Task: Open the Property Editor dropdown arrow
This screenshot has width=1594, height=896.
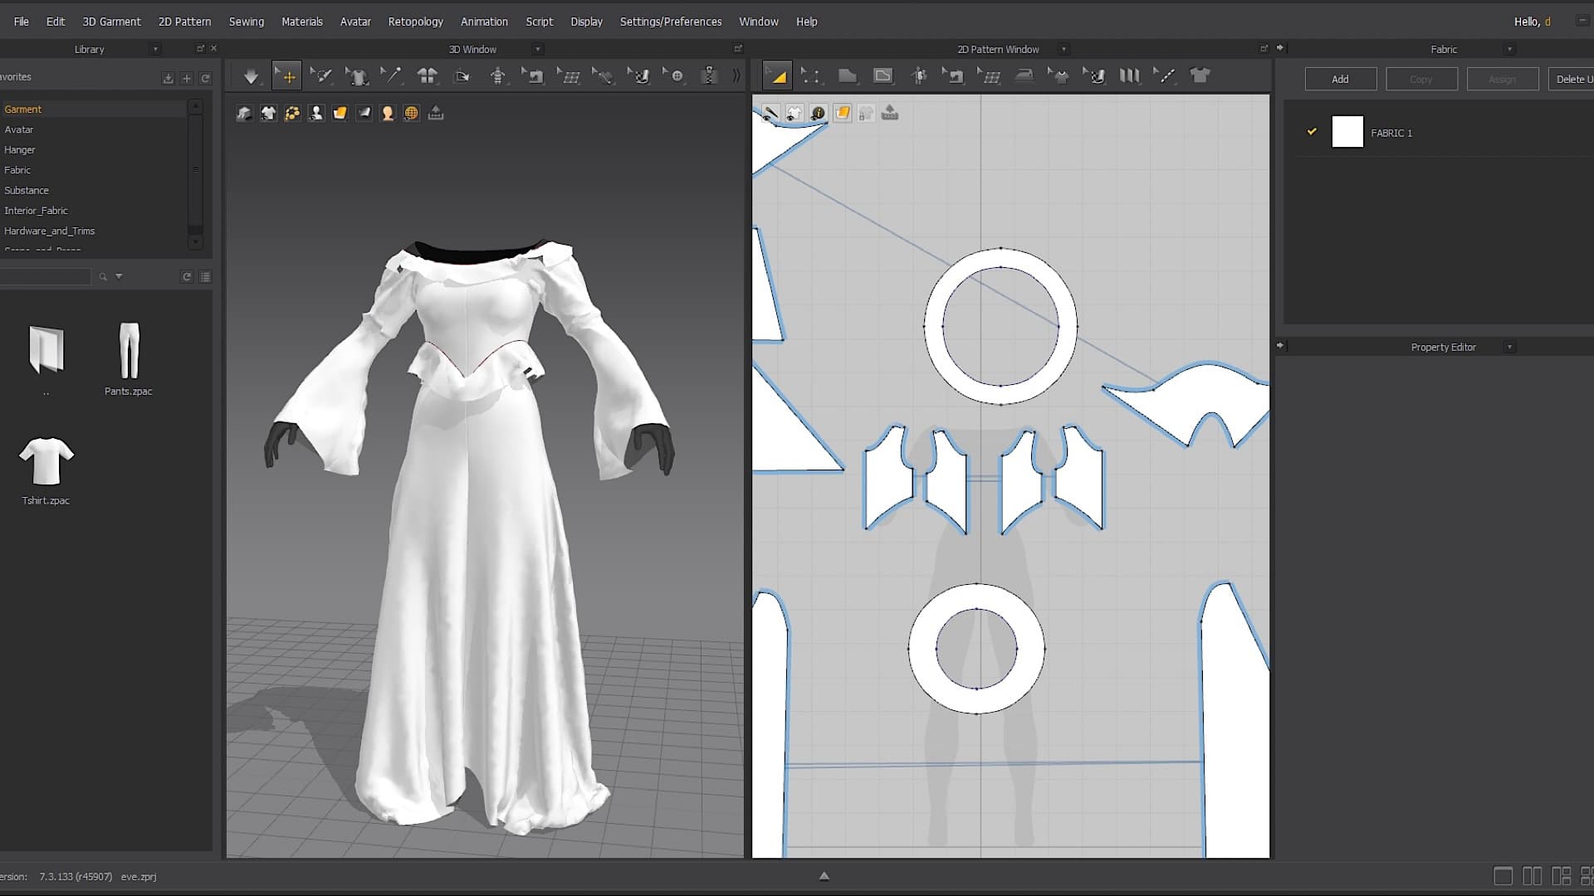Action: pyautogui.click(x=1509, y=348)
